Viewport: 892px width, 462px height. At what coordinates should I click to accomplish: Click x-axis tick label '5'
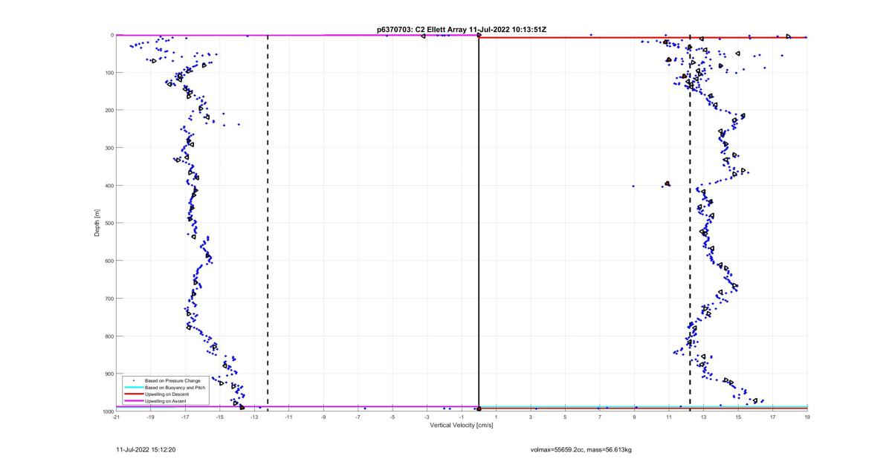(565, 417)
